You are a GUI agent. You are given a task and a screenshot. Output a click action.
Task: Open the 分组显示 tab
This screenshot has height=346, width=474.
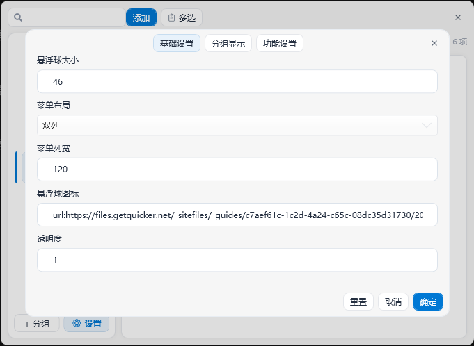click(x=228, y=43)
